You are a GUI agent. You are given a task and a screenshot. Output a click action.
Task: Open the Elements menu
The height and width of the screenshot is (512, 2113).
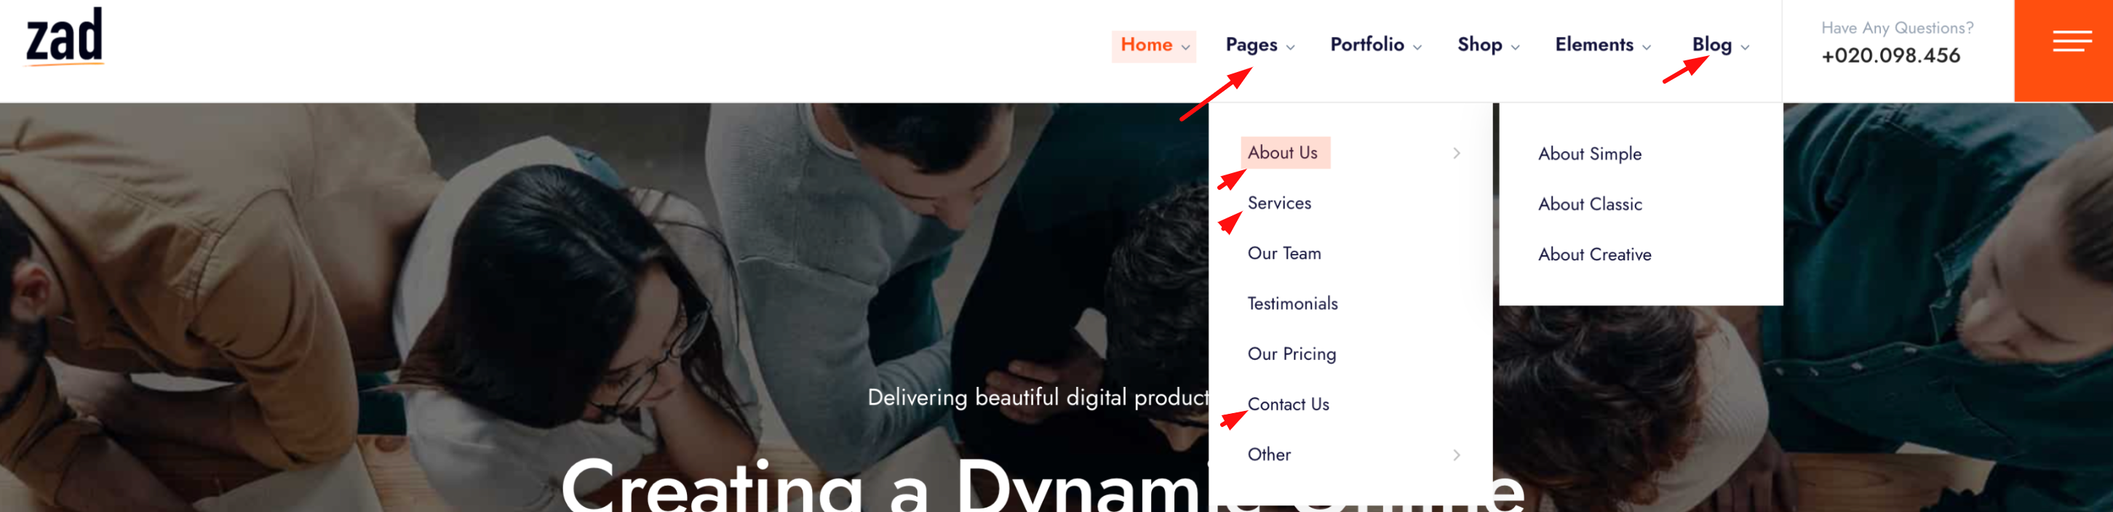[x=1593, y=45]
